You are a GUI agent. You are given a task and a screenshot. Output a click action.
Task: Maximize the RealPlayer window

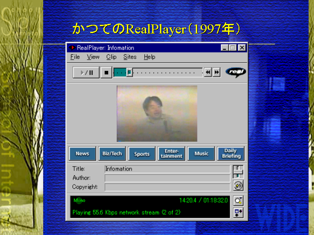(233, 48)
